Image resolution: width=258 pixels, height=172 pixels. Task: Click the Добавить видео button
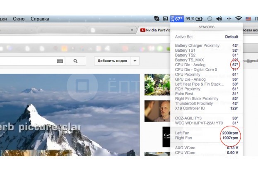[x=112, y=61]
